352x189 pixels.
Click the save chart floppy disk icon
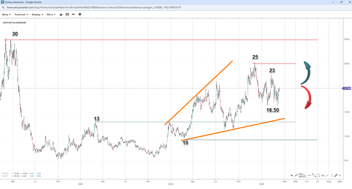point(67,14)
